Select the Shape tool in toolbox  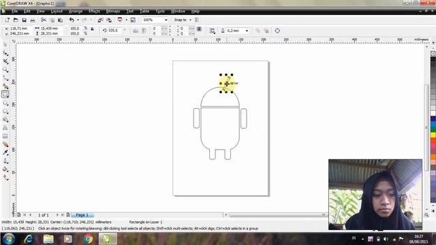click(5, 53)
